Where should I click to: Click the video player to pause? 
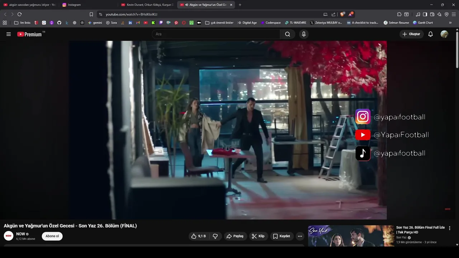click(228, 130)
